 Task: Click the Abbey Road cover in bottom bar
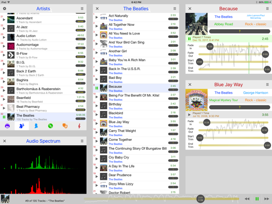[5, 199]
